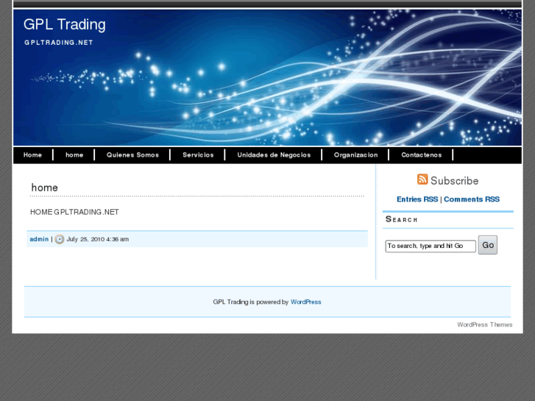The image size is (535, 401).
Task: Click the Subscribe heading text
Action: coord(455,180)
